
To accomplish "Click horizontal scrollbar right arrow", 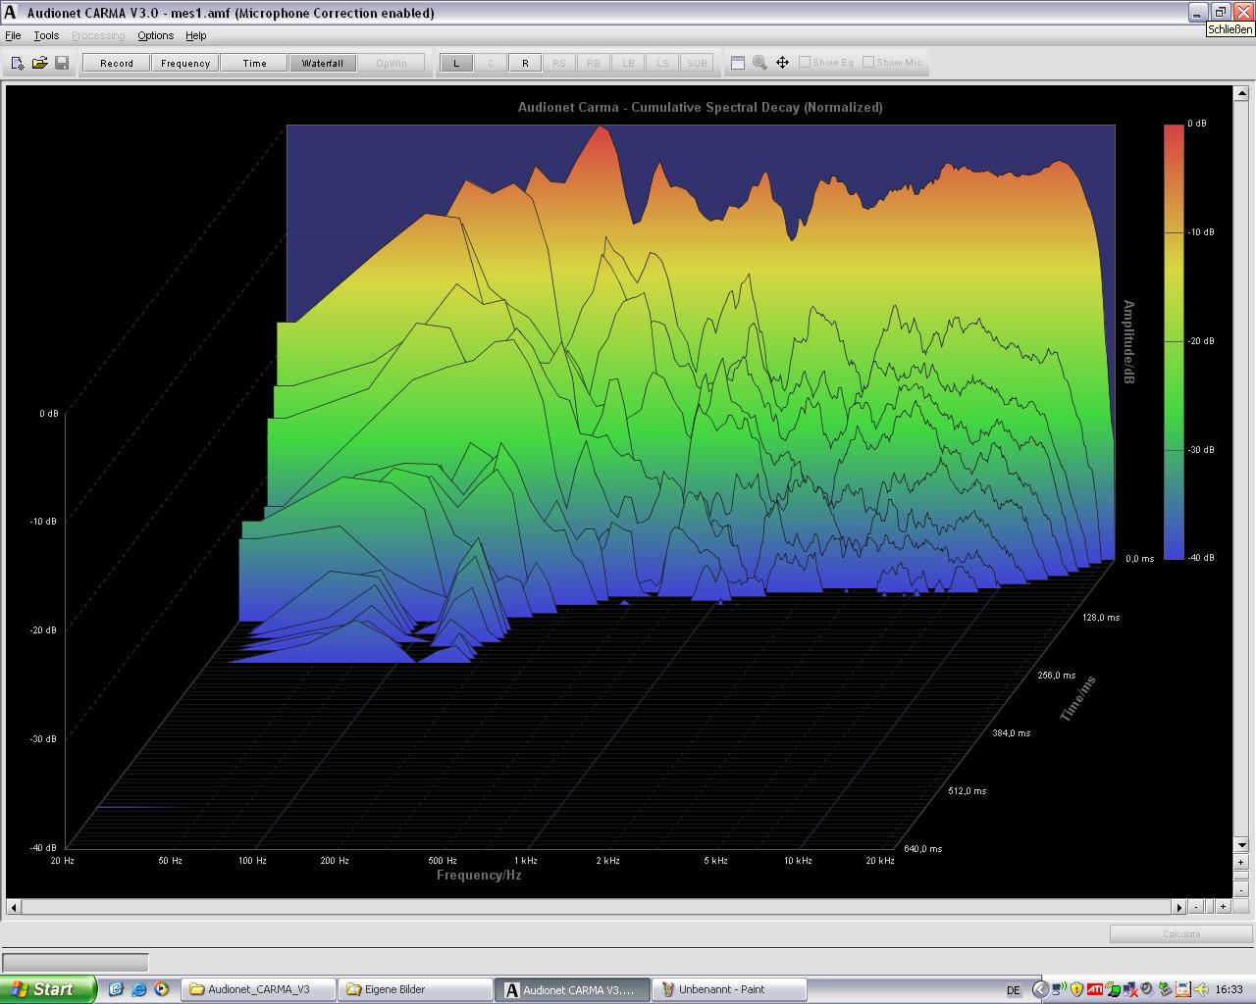I will click(1180, 907).
